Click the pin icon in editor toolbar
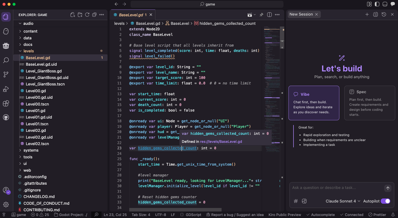This screenshot has width=398, height=218. tap(261, 15)
